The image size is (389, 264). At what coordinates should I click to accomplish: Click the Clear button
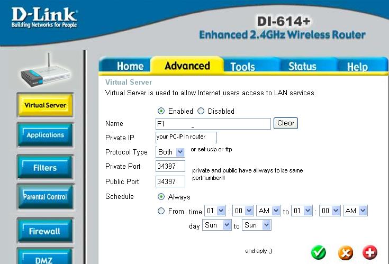click(x=286, y=123)
